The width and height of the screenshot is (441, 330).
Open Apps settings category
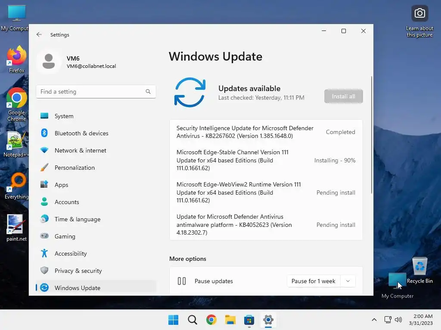(96, 185)
